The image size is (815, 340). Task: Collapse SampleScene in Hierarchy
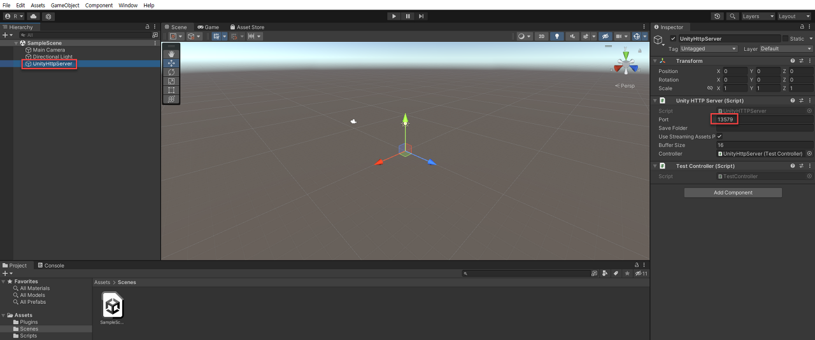tap(16, 43)
